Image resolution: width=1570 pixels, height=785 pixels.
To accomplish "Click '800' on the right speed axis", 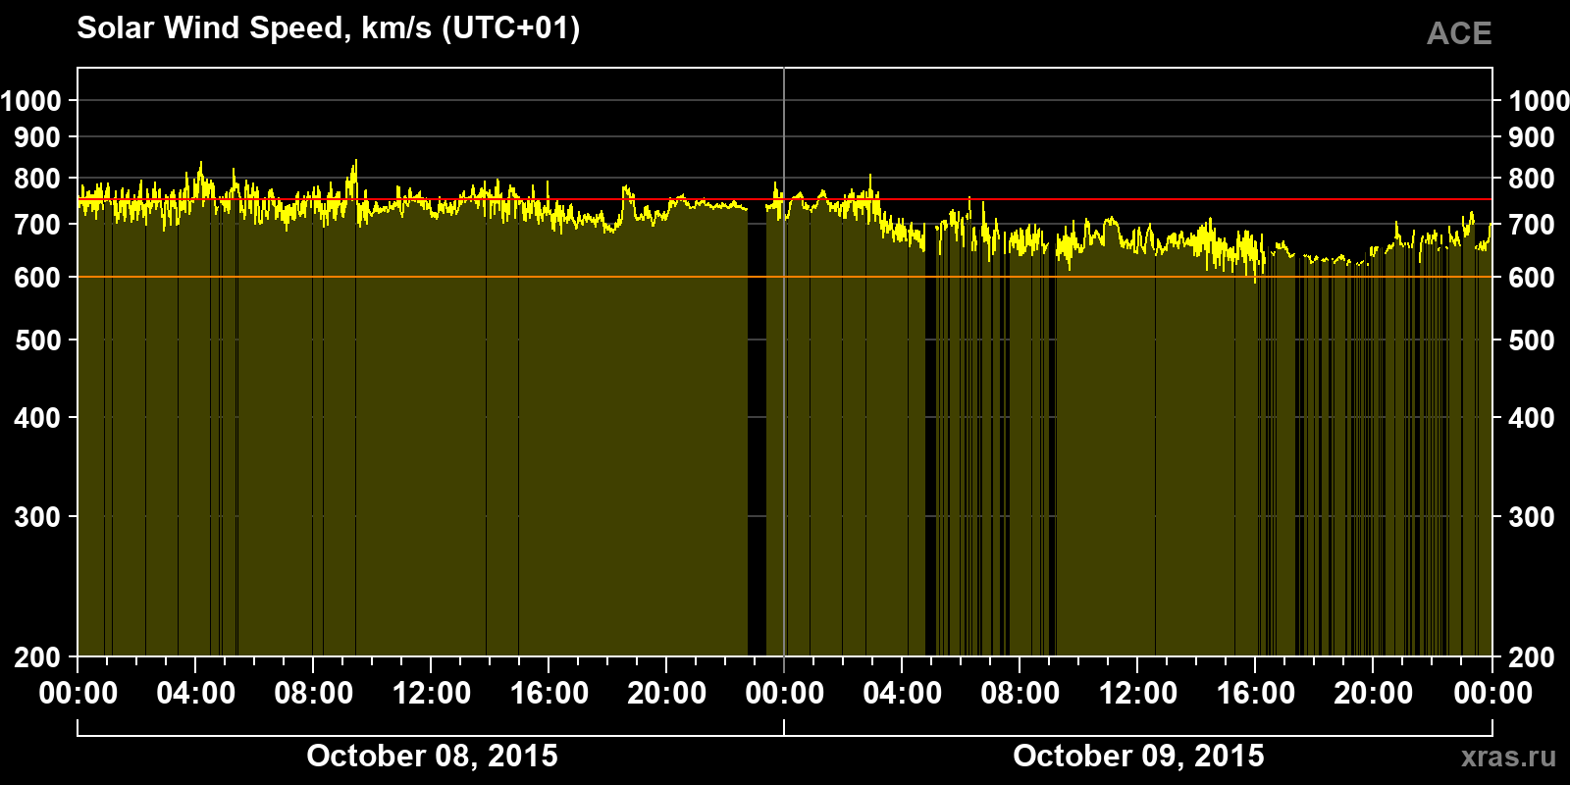I will click(x=1532, y=179).
